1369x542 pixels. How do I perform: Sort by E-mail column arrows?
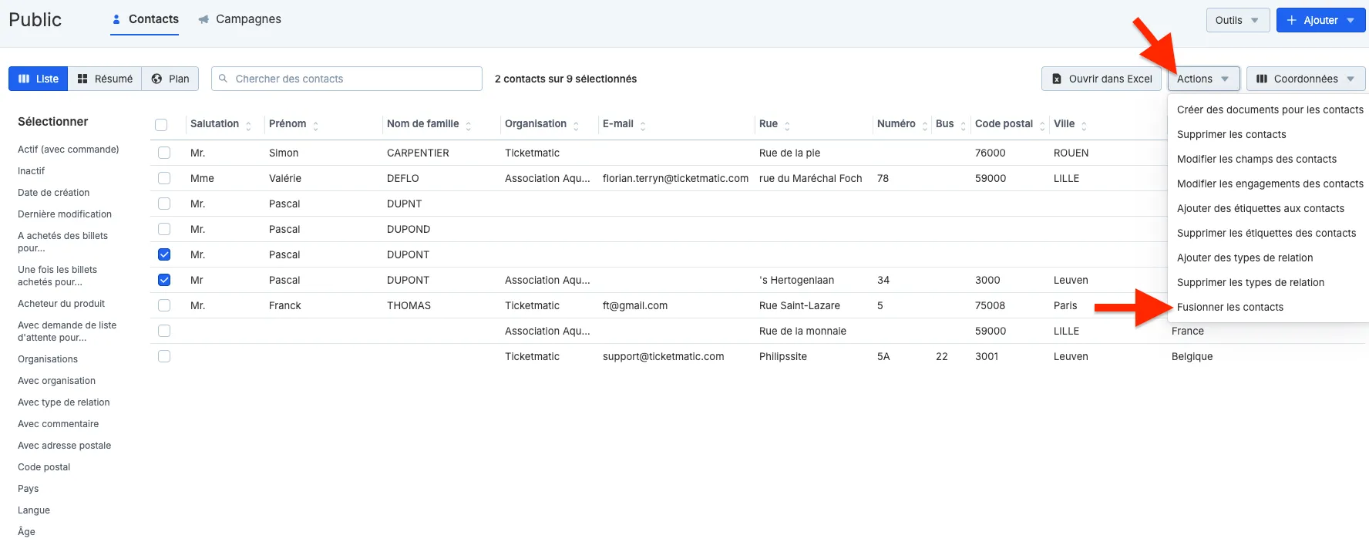pyautogui.click(x=643, y=125)
